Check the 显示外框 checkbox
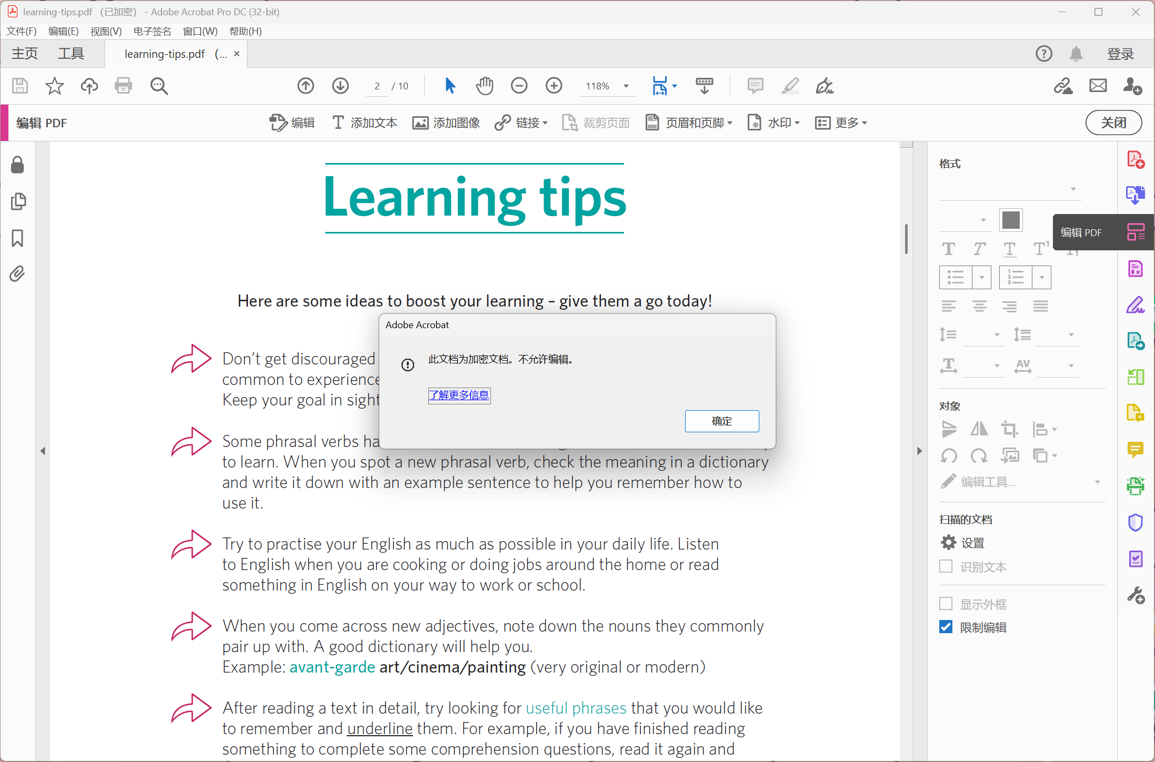Image resolution: width=1155 pixels, height=762 pixels. pyautogui.click(x=946, y=604)
